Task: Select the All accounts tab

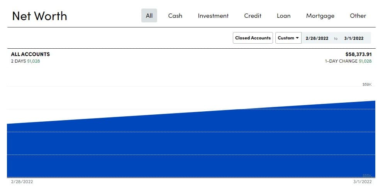Action: (x=149, y=16)
